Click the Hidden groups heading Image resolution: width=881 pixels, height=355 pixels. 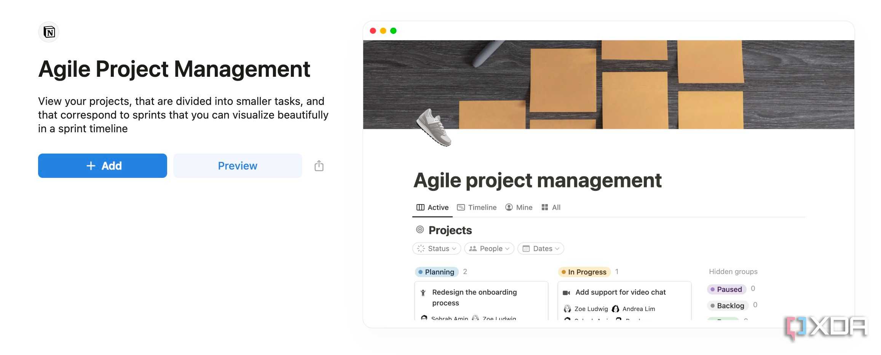tap(733, 272)
